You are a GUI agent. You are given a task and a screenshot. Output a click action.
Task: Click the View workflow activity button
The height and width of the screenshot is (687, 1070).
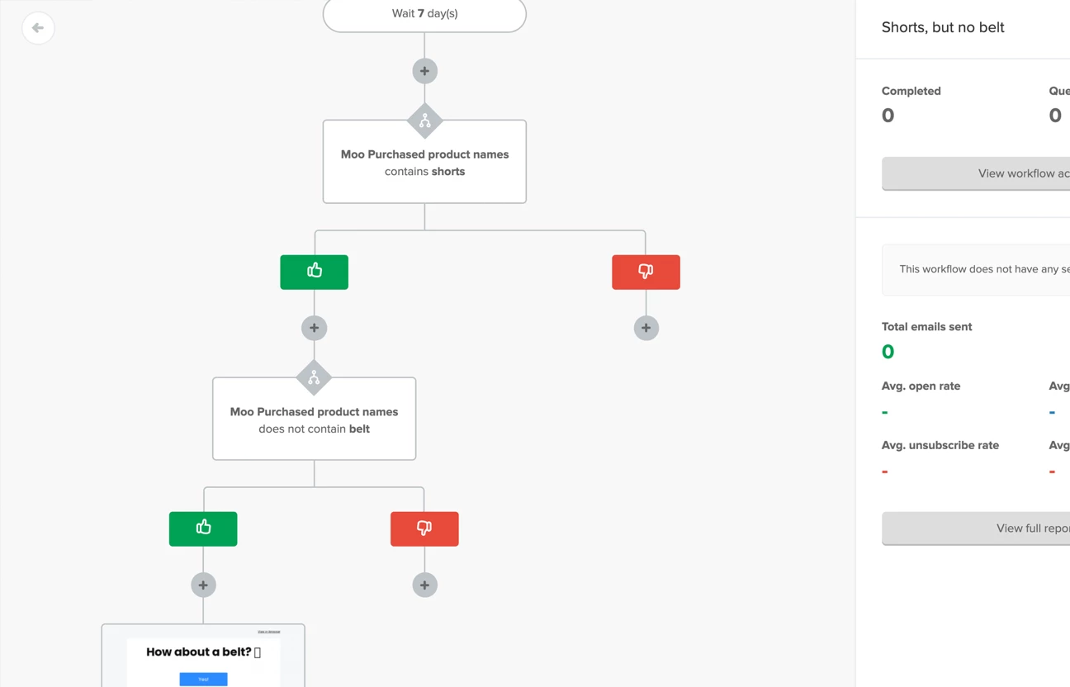pos(976,173)
